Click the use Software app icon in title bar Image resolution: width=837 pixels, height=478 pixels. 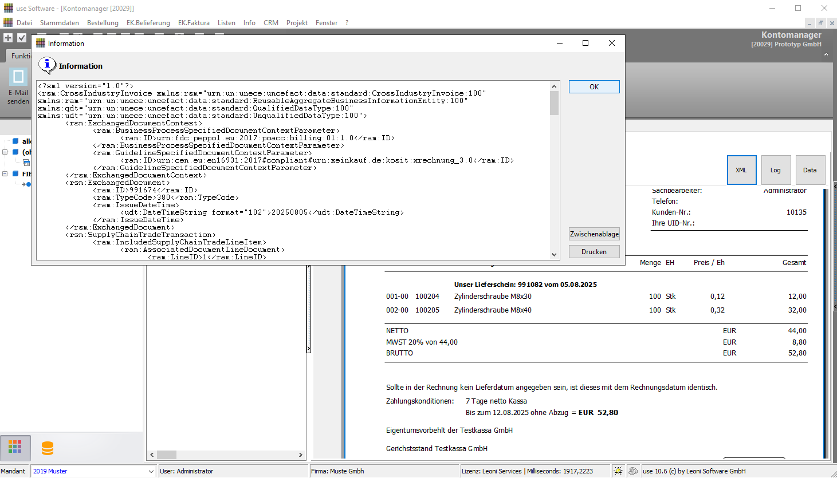click(9, 8)
